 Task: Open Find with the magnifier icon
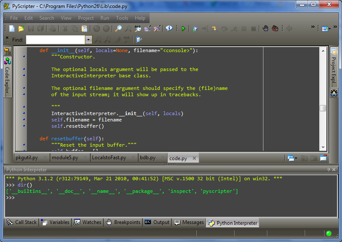[118, 29]
